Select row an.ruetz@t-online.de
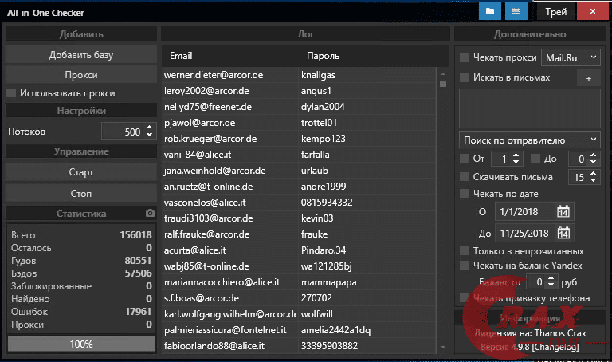This screenshot has width=612, height=362. click(x=299, y=187)
